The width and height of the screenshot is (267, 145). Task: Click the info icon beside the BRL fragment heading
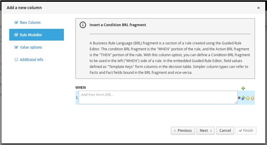click(83, 25)
